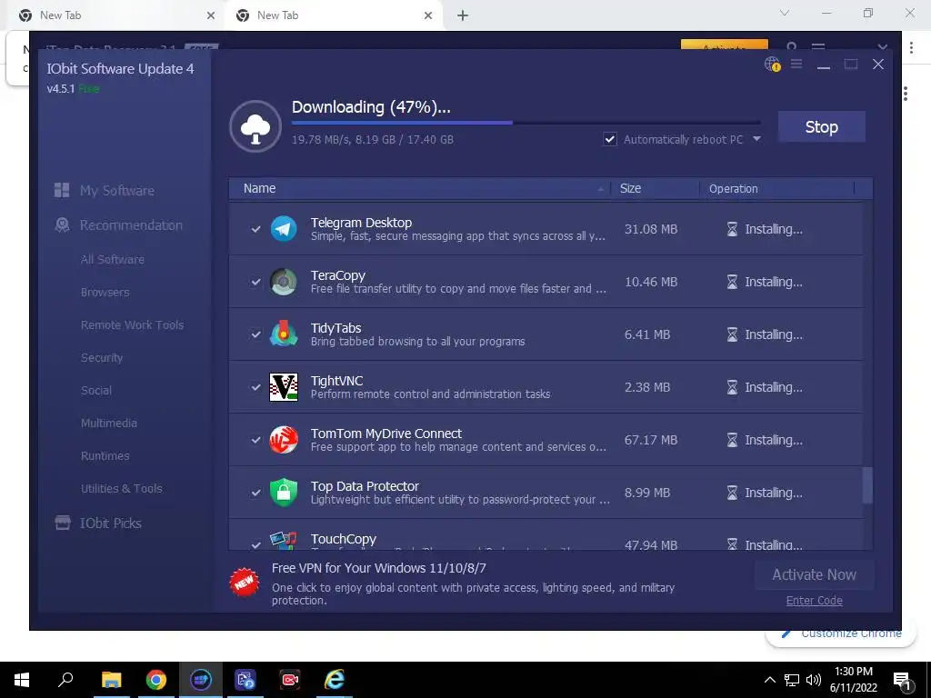Click the taskbar network icon
Screen dimensions: 931x698
[x=792, y=680]
